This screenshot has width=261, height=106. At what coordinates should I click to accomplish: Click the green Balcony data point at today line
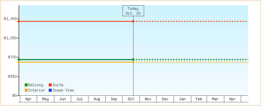[133, 60]
